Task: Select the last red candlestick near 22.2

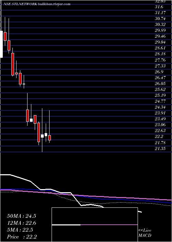Action: tap(50, 138)
